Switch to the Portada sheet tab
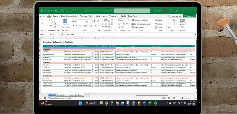The width and height of the screenshot is (237, 114). 52,95
